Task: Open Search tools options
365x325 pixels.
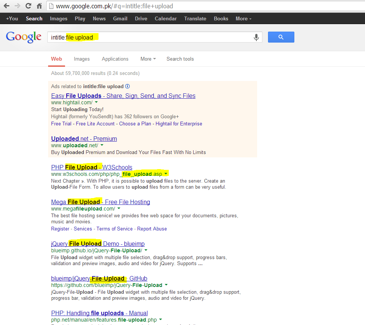Action: pos(180,59)
